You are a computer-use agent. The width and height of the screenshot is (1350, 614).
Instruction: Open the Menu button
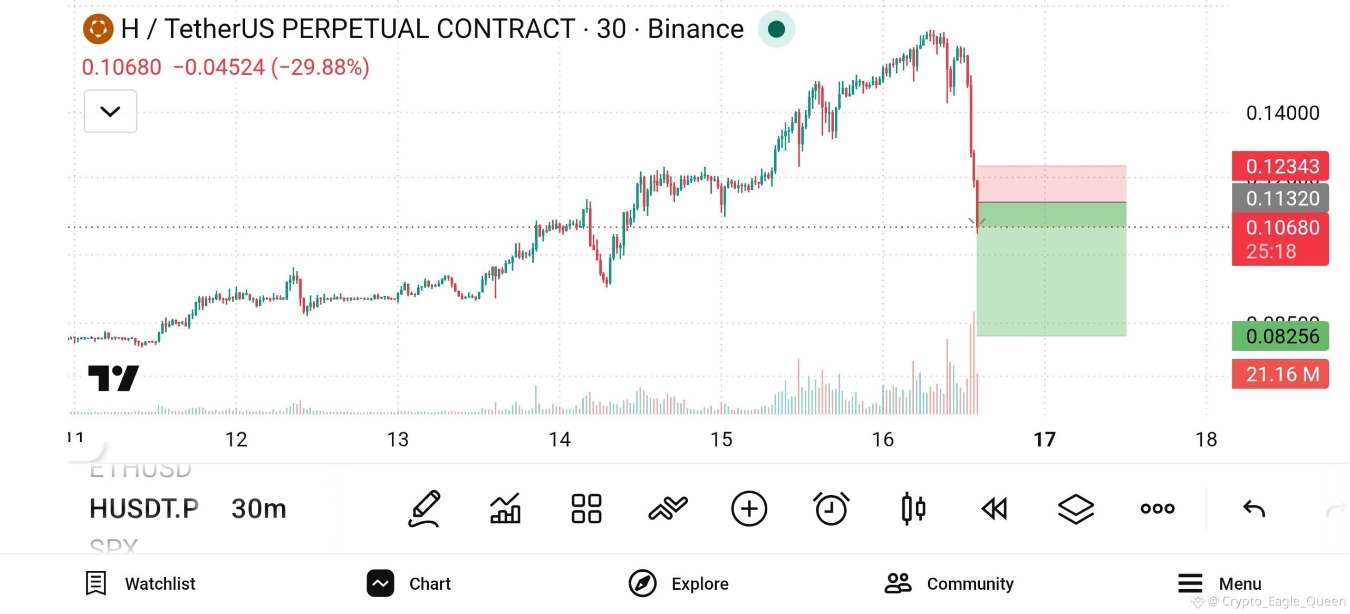1220,583
